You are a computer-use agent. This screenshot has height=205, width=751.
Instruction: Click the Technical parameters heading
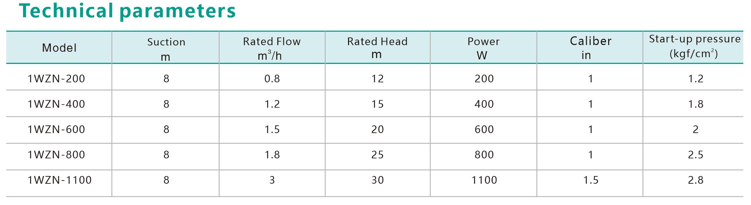128,12
